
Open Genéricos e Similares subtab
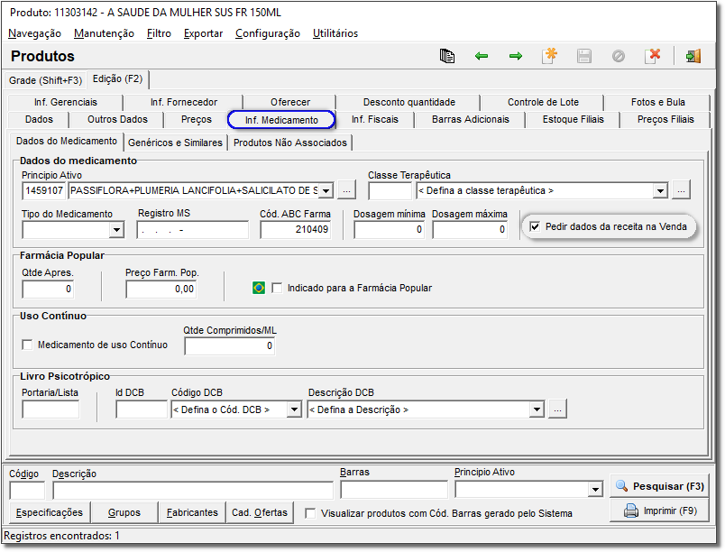coord(175,143)
